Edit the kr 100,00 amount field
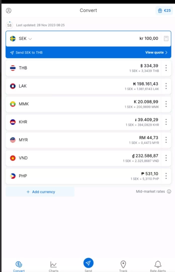Screen dimensions: 175x272 149,39
